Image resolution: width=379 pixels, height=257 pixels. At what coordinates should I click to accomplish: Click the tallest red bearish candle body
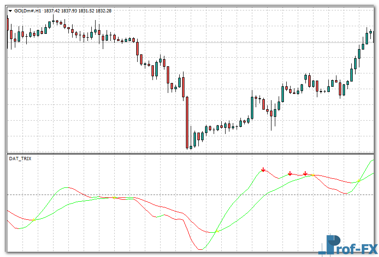point(187,122)
